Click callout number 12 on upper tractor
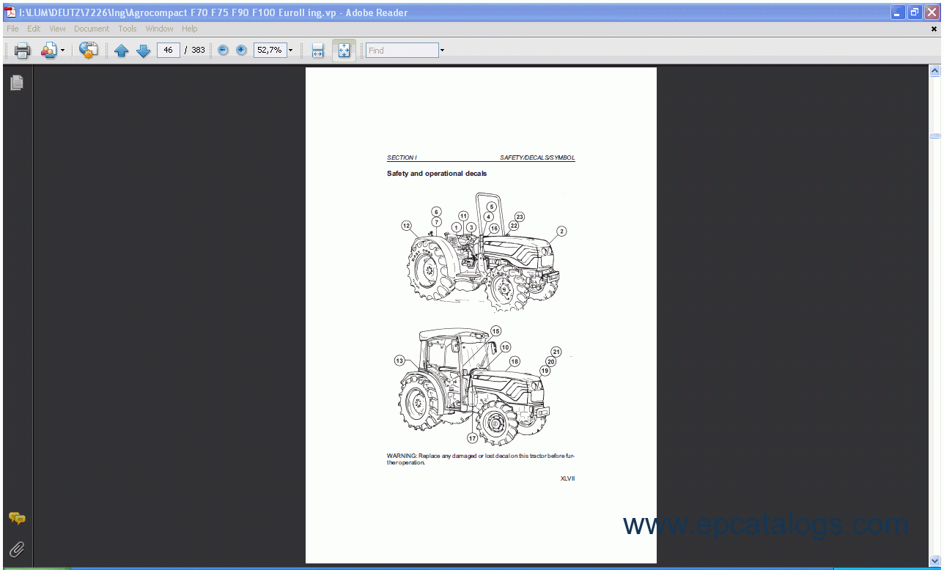 406,226
